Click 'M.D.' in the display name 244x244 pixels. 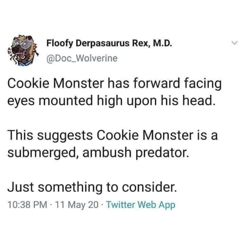(163, 43)
